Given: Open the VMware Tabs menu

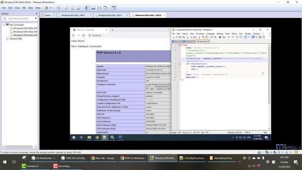Looking at the screenshot, I should [x=30, y=8].
